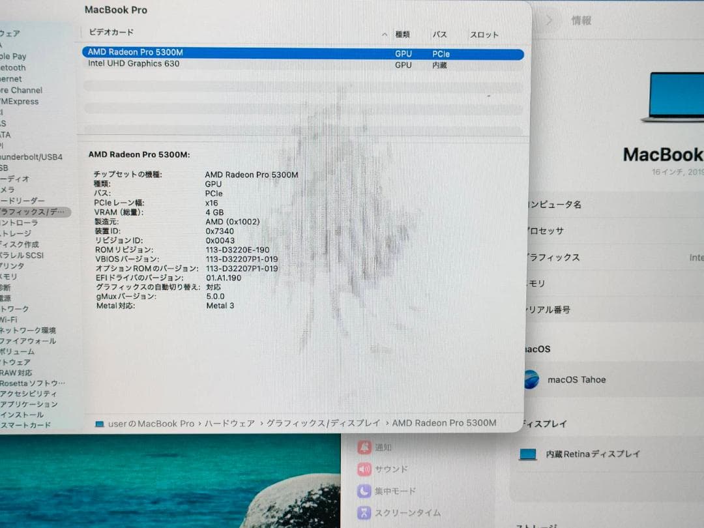Click 製造元 value AMD (0x1002)
The height and width of the screenshot is (528, 704).
tap(233, 222)
